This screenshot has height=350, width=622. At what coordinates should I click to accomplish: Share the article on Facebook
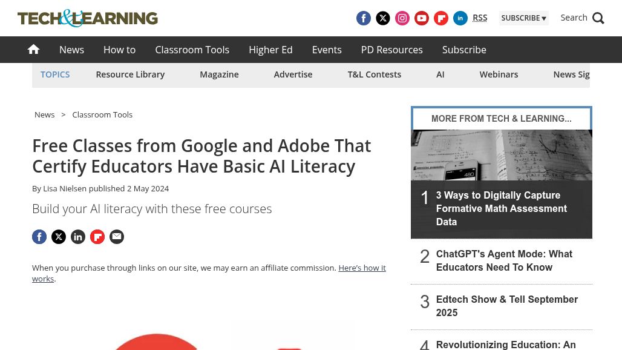click(x=39, y=237)
